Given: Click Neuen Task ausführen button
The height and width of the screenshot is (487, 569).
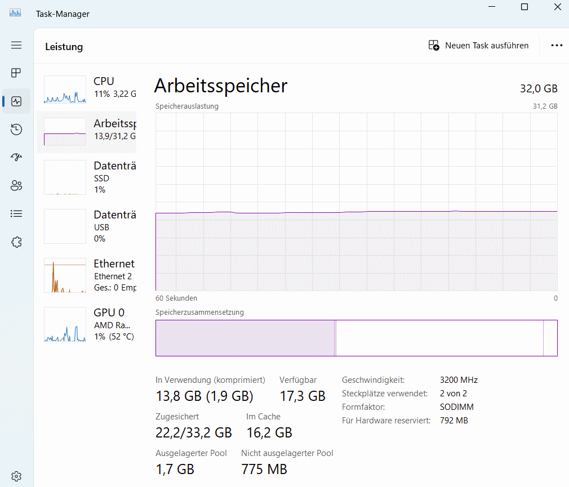Looking at the screenshot, I should tap(478, 46).
